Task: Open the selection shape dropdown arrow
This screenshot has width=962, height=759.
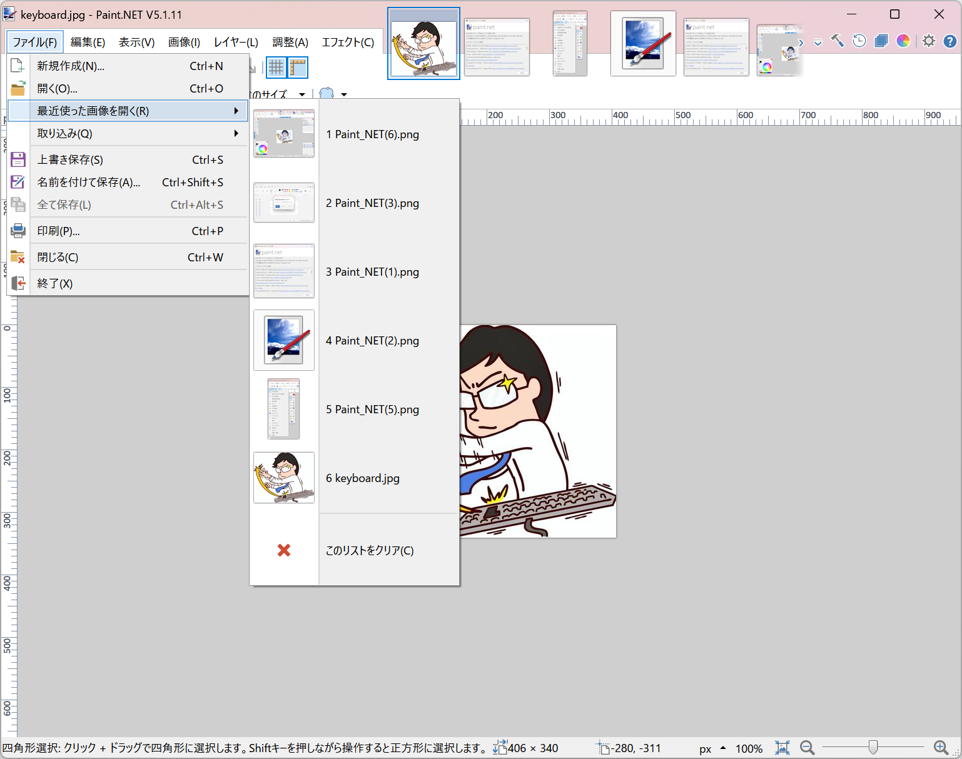Action: pyautogui.click(x=344, y=94)
